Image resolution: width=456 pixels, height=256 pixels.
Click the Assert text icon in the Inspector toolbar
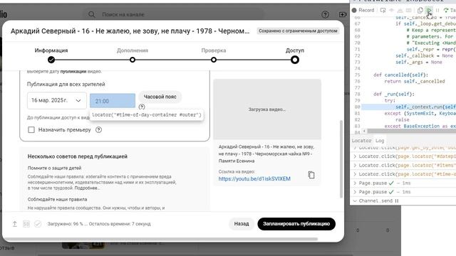pyautogui.click(x=400, y=10)
